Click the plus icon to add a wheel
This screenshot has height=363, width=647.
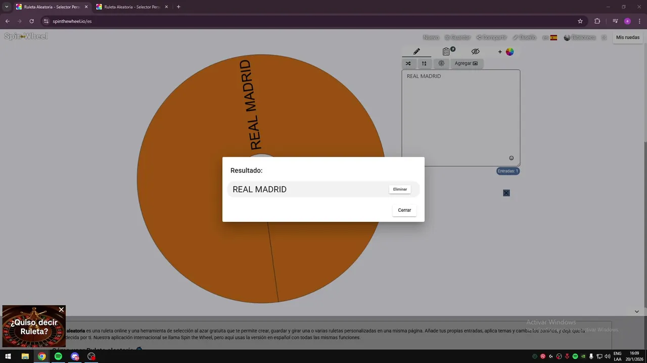click(x=500, y=51)
